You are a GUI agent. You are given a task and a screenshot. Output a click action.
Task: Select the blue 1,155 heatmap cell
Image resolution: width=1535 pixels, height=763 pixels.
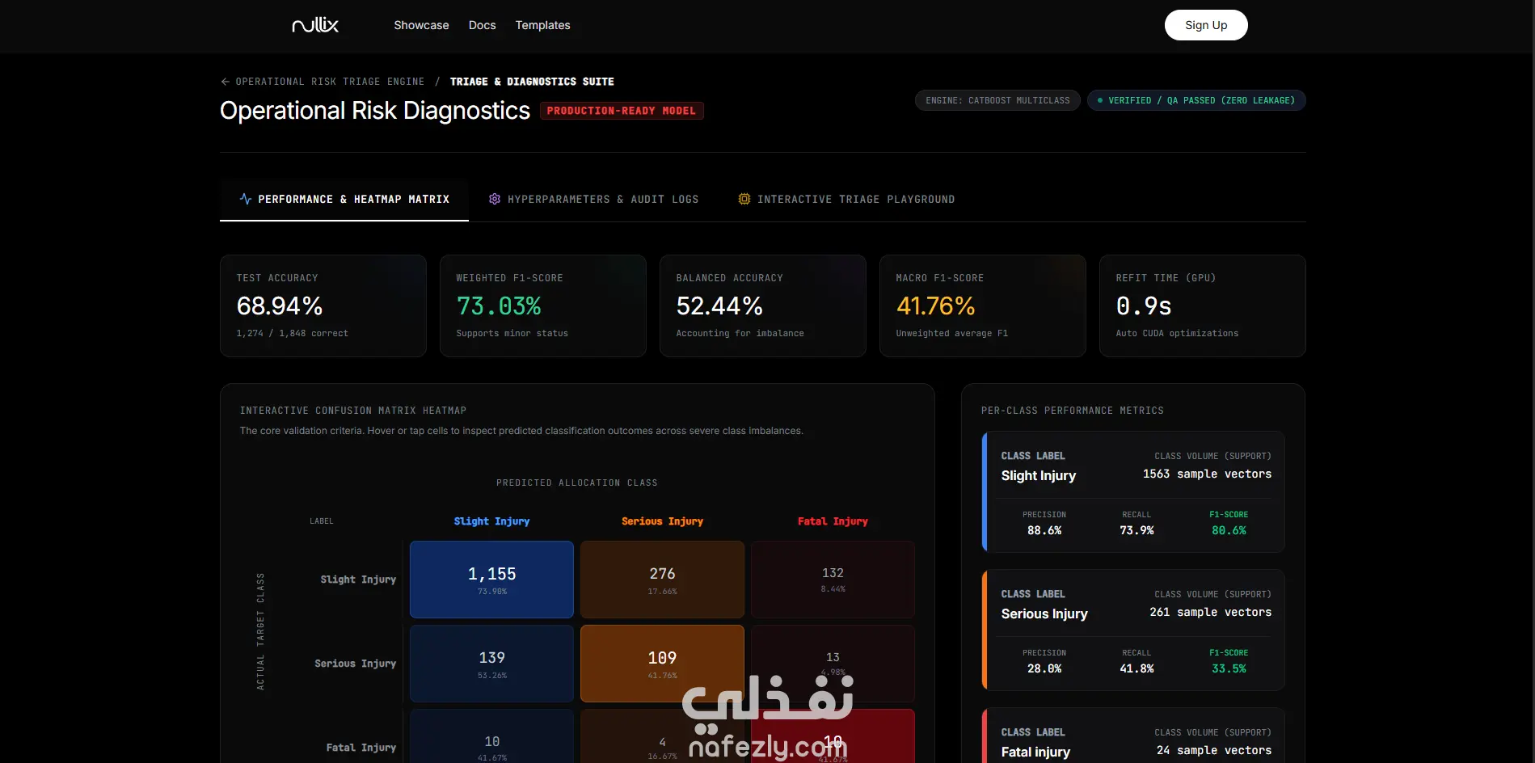(x=491, y=580)
